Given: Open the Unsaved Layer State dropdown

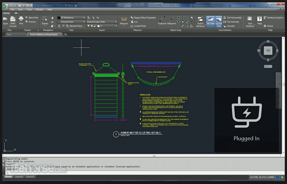Looking at the screenshot, I should 102,22.
